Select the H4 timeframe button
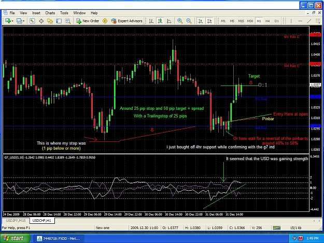The width and height of the screenshot is (324, 243). click(267, 21)
